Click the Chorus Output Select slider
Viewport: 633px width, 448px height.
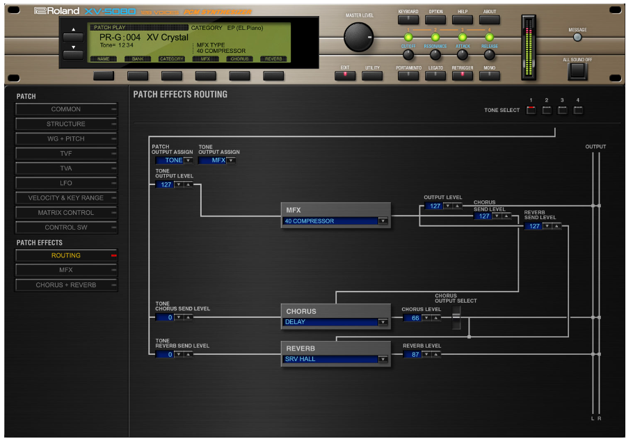pyautogui.click(x=456, y=317)
